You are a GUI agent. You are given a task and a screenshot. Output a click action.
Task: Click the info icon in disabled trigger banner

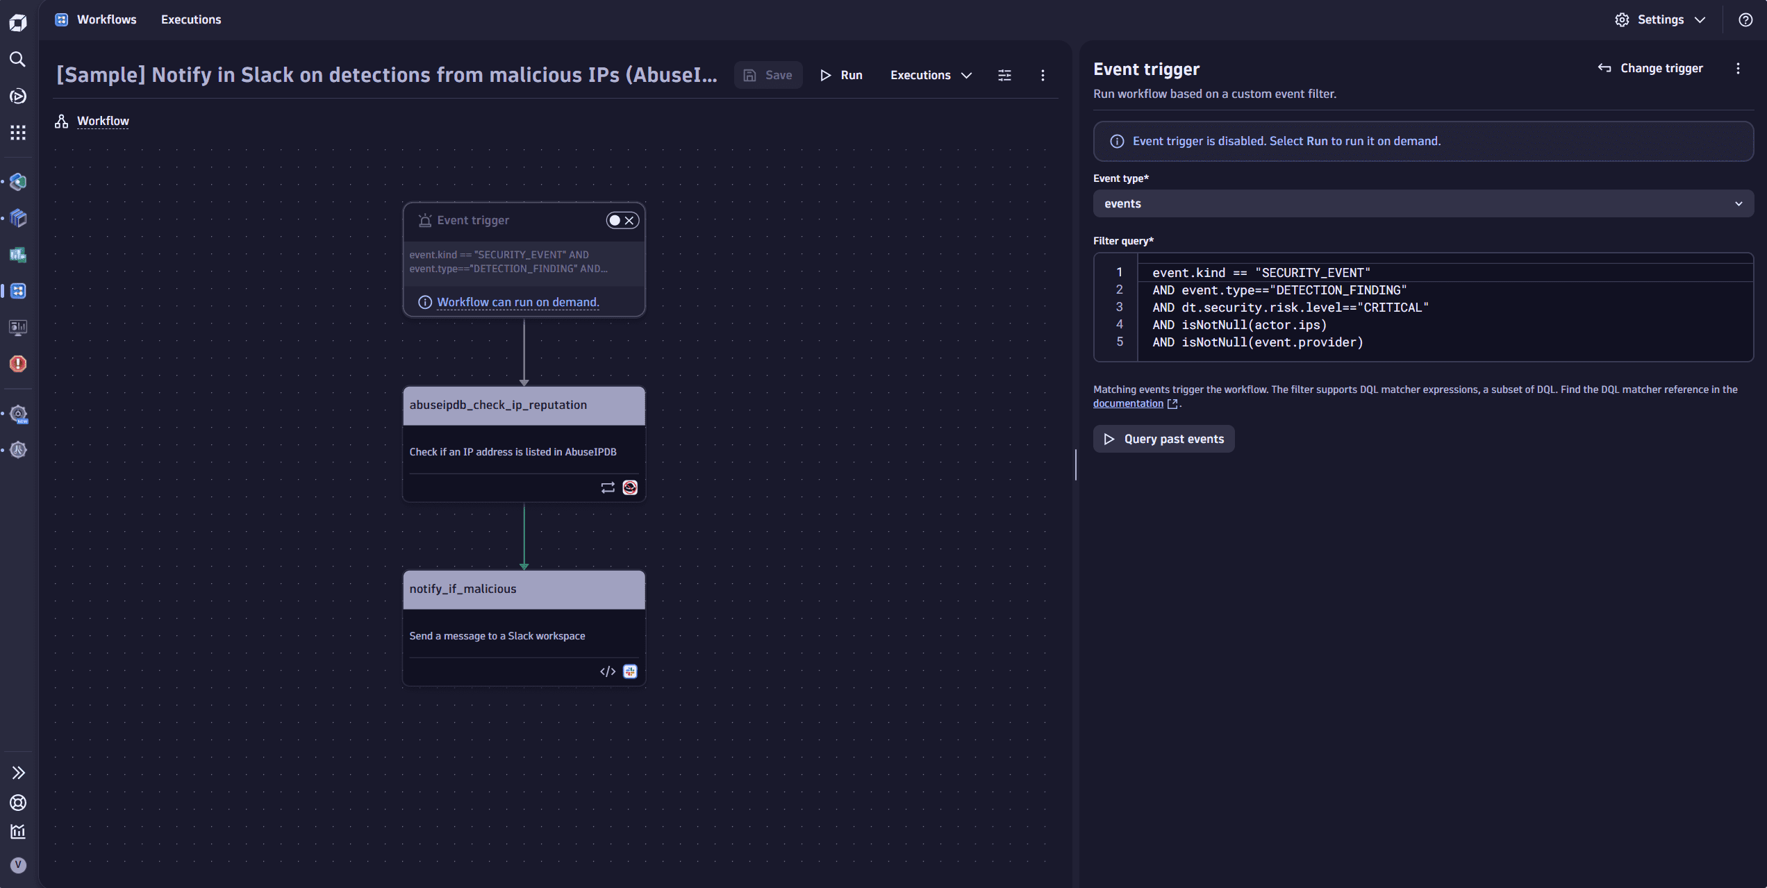pyautogui.click(x=1117, y=142)
